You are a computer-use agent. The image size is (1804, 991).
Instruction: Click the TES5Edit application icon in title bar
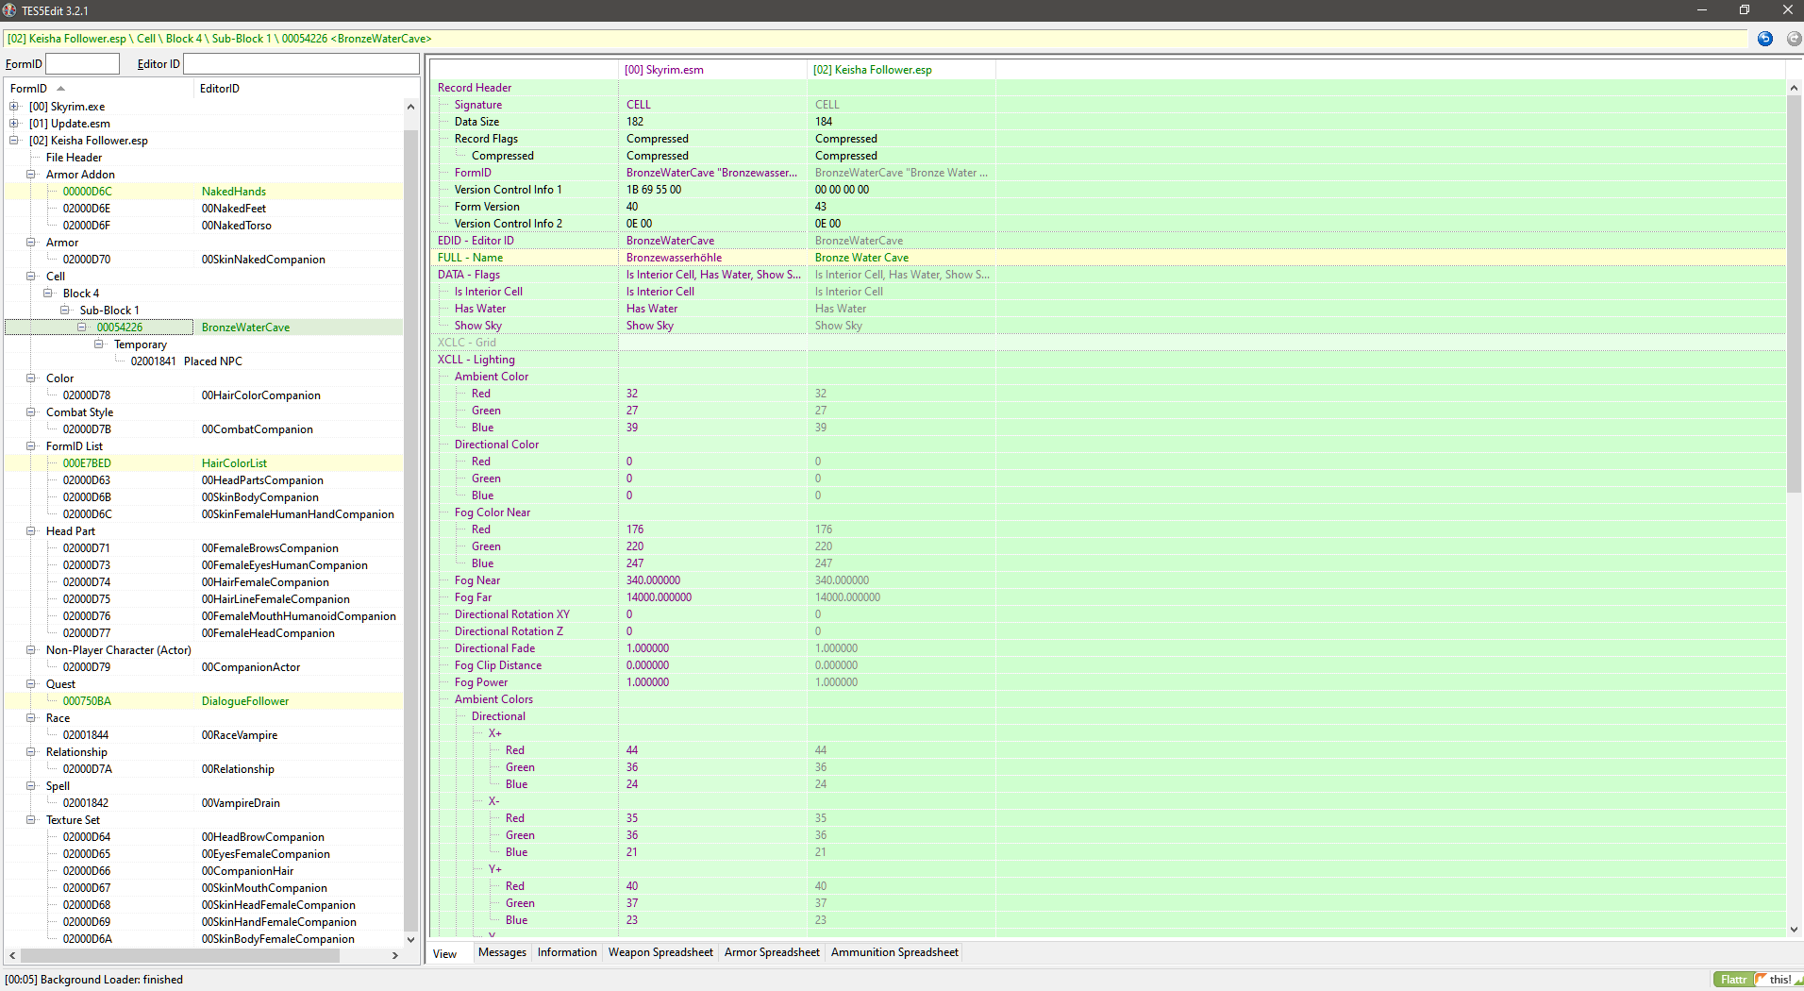9,10
